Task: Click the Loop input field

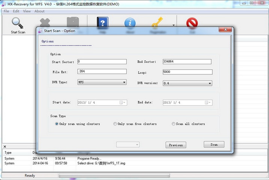Action: [x=187, y=72]
